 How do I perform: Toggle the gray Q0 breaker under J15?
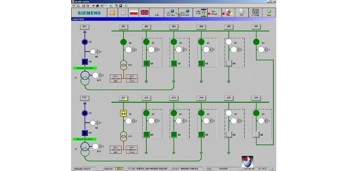(228, 134)
